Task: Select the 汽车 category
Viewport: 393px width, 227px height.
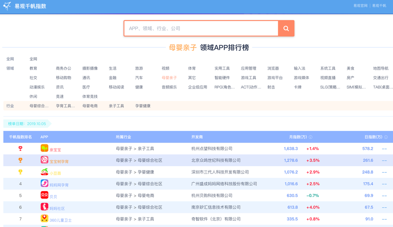Action: point(139,78)
